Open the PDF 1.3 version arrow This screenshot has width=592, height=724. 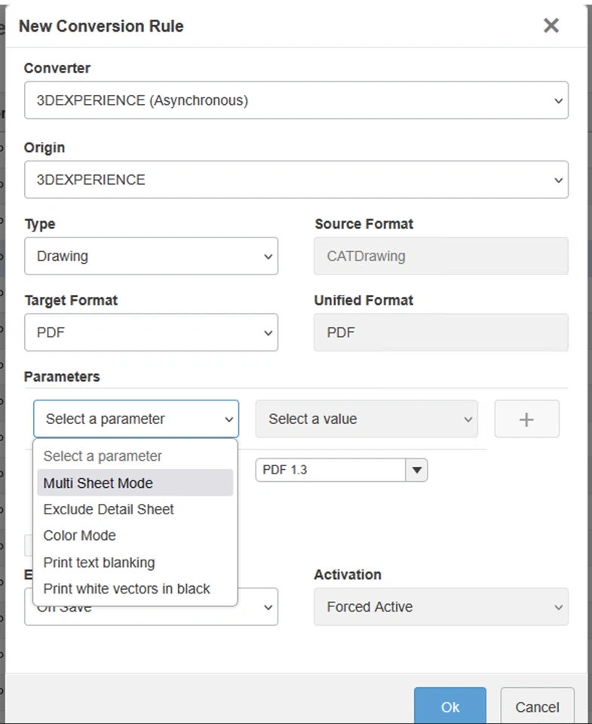[417, 470]
